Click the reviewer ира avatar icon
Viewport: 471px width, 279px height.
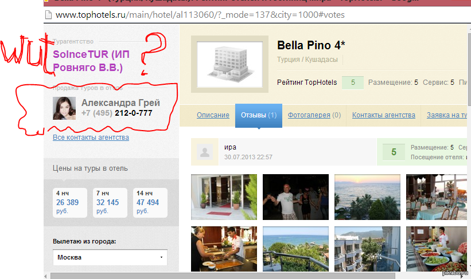click(x=205, y=152)
